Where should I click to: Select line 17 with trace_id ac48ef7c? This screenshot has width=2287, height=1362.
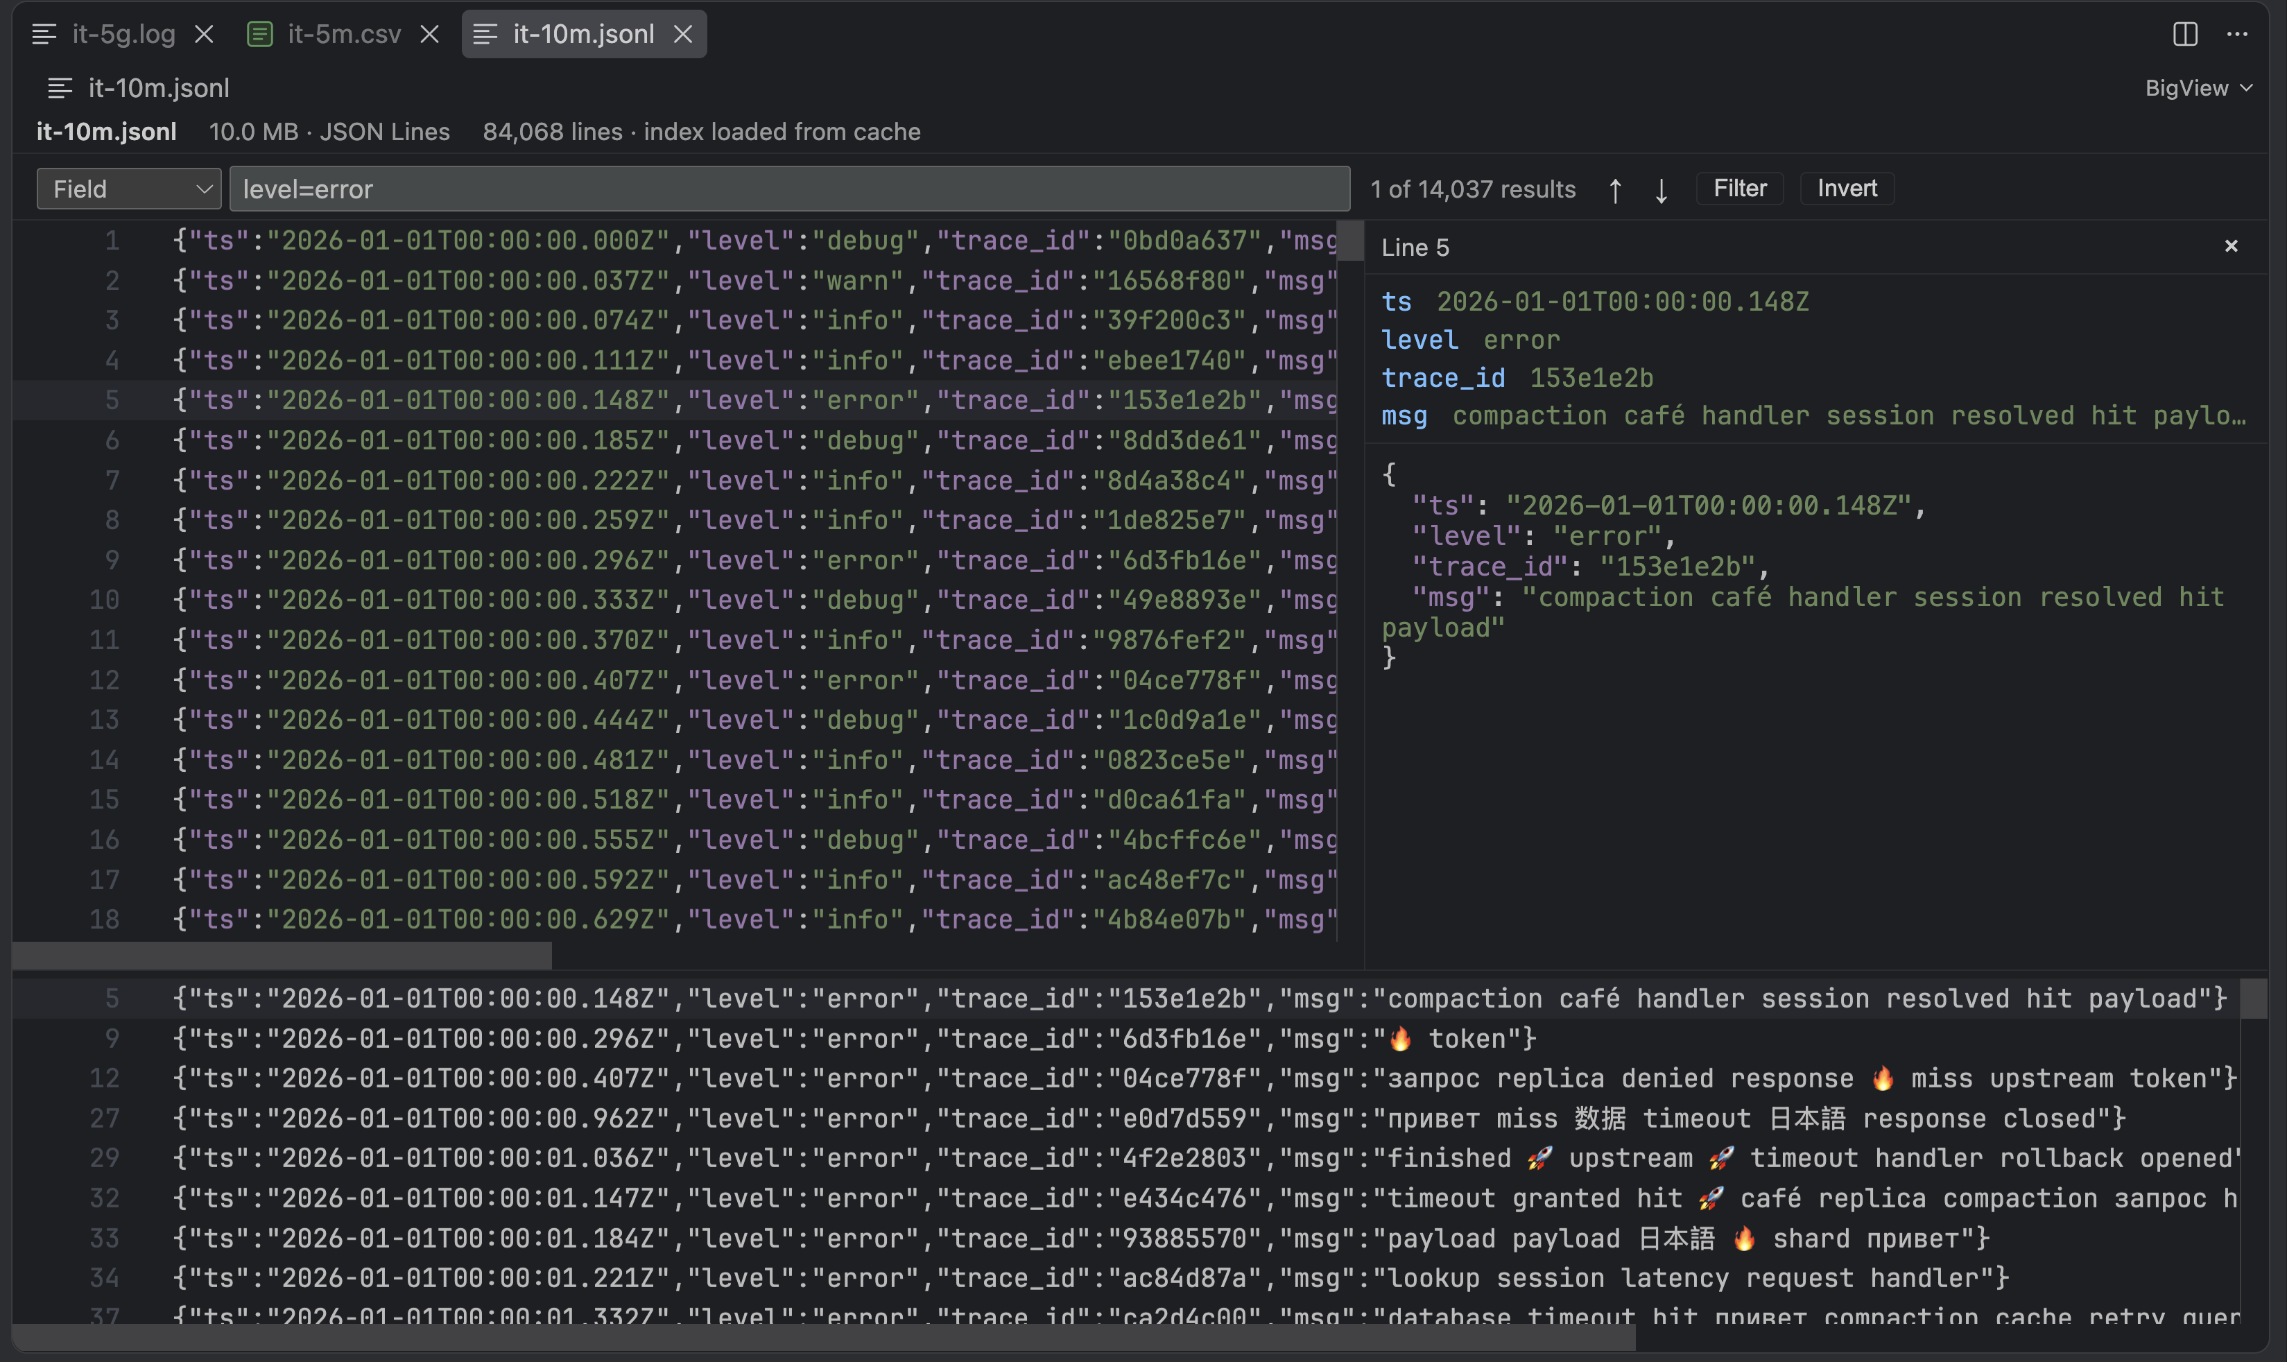click(x=675, y=879)
